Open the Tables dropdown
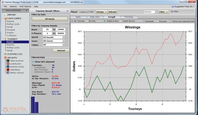Image resolution: width=198 pixels, height=115 pixels. (64, 45)
